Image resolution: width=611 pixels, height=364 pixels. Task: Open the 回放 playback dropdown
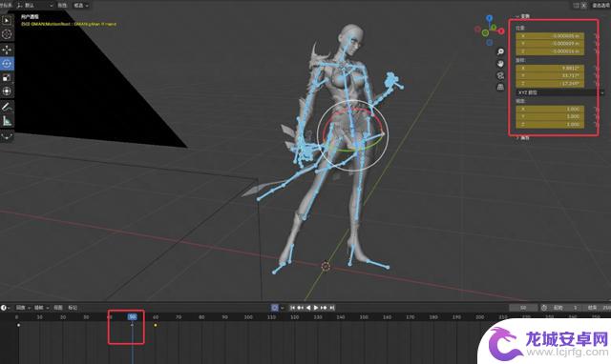(x=22, y=308)
